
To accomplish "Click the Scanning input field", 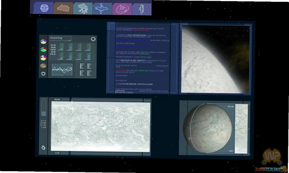I will pos(61,39).
